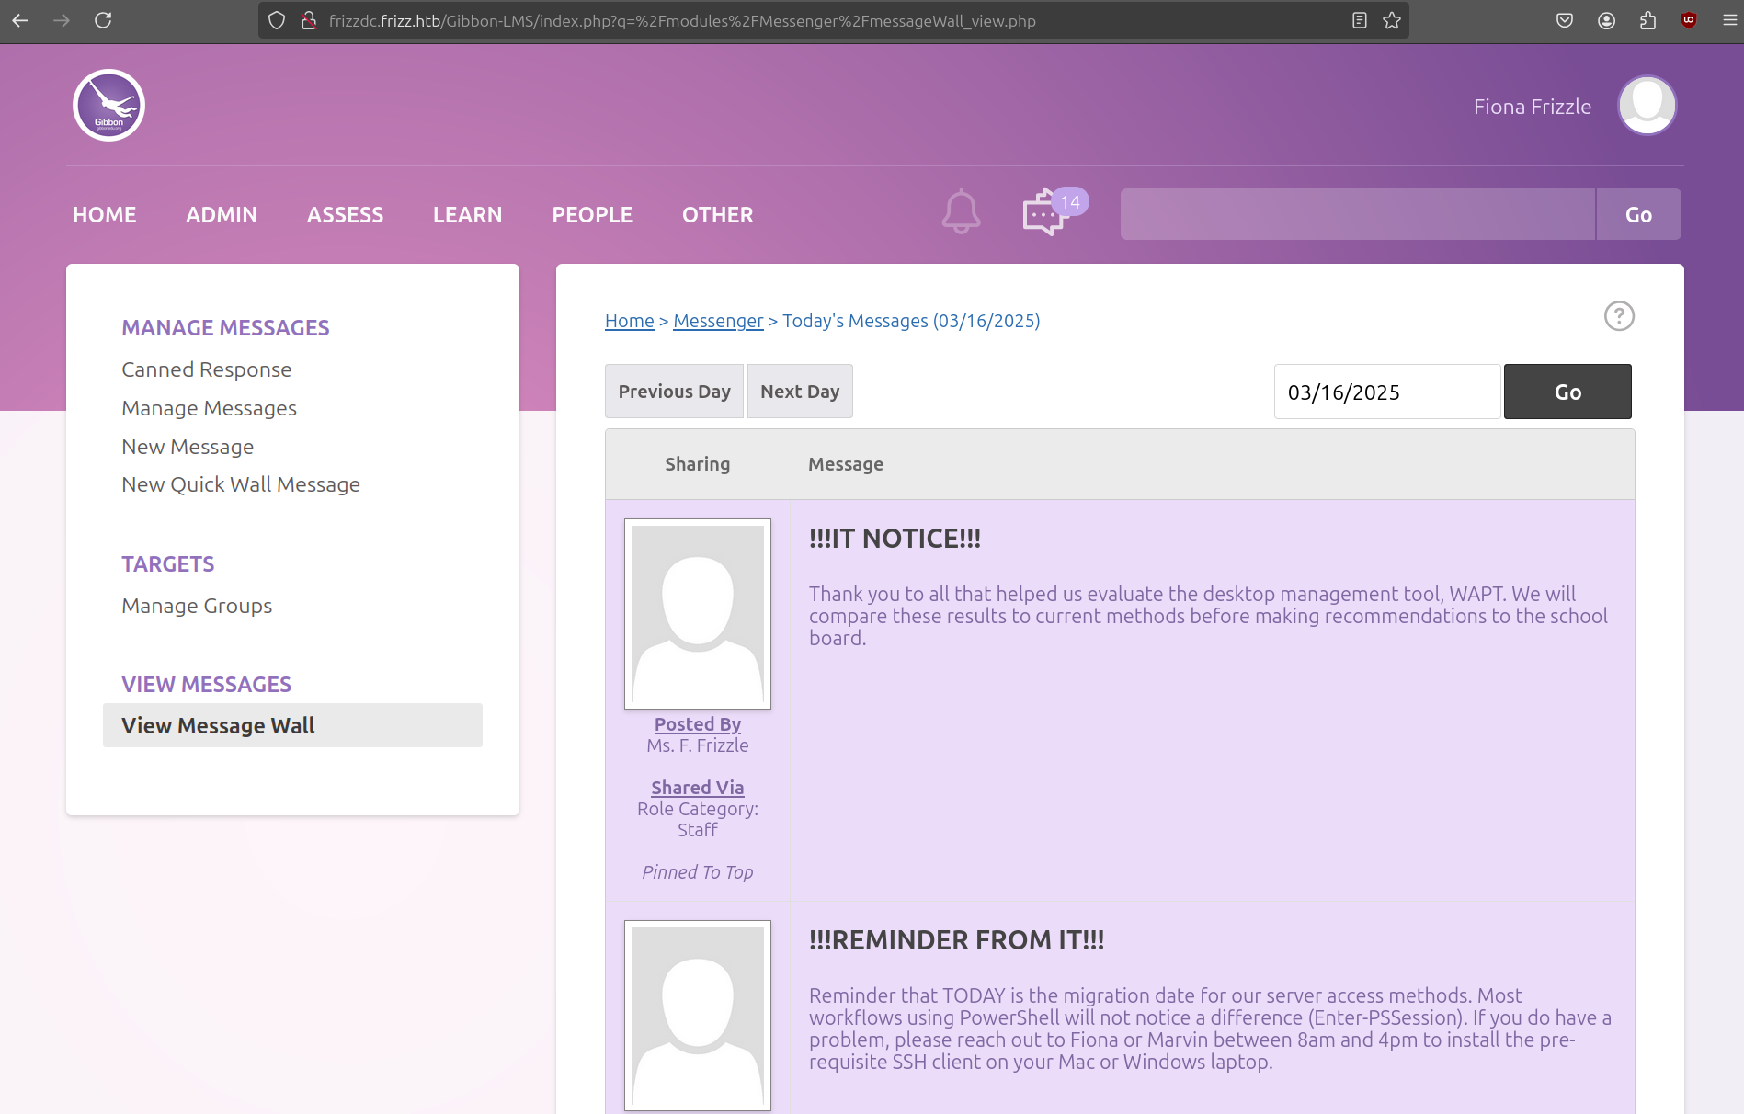Expand the OTHER navigation menu
Screen dimensions: 1744x1114
(717, 215)
